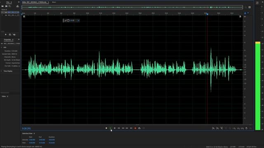
Task: Toggle Loop Playback in Files panel
Action: pyautogui.click(x=10, y=35)
